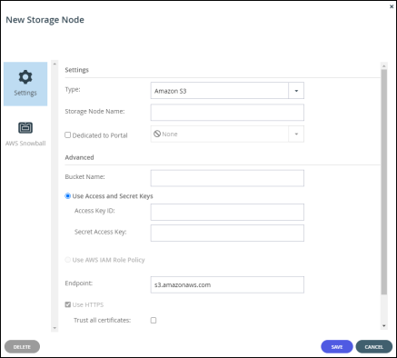Click the vertical scrollbar thumb
The width and height of the screenshot is (397, 358).
384,182
